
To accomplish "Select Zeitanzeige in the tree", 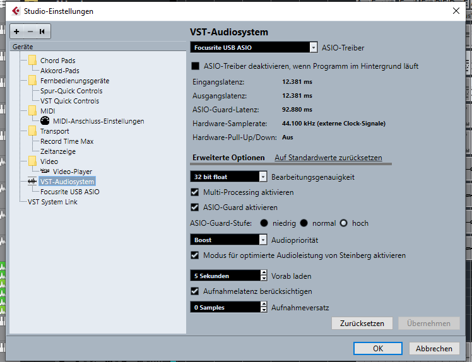I will click(58, 151).
